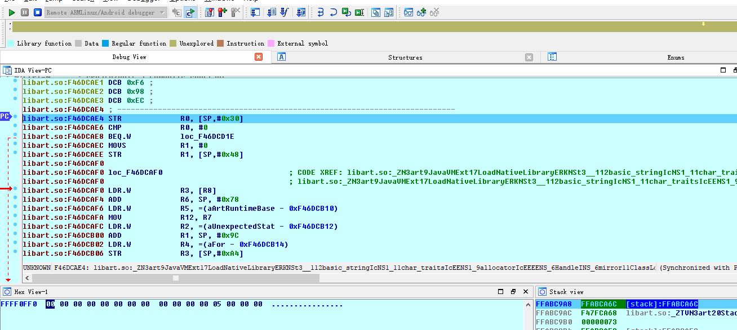This screenshot has height=330, width=737.
Task: Click the Library function legend swatch
Action: pos(11,43)
